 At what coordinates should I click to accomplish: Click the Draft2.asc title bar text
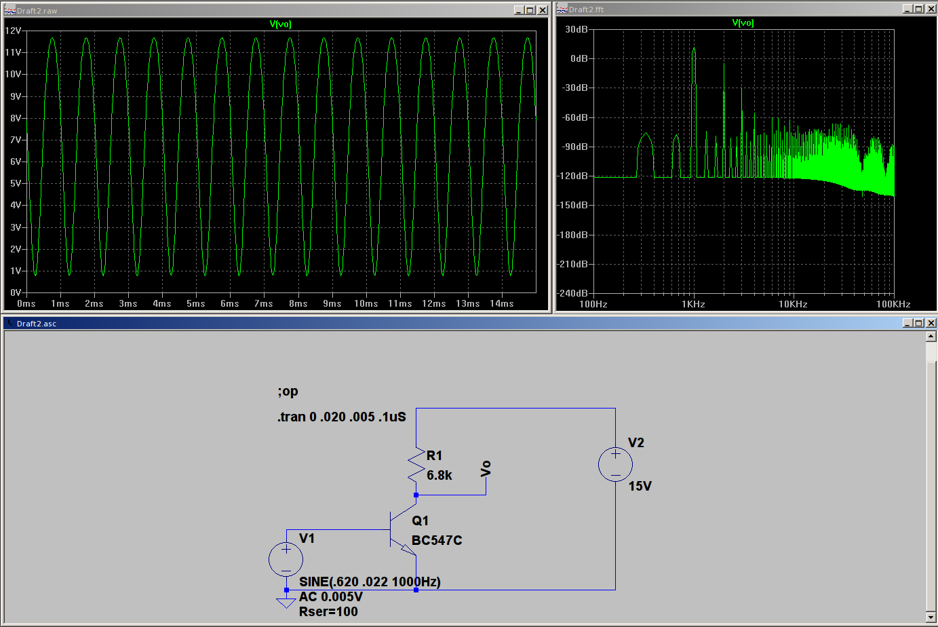[x=37, y=324]
